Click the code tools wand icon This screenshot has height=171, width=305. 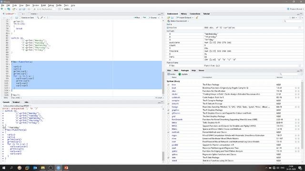tap(41, 18)
